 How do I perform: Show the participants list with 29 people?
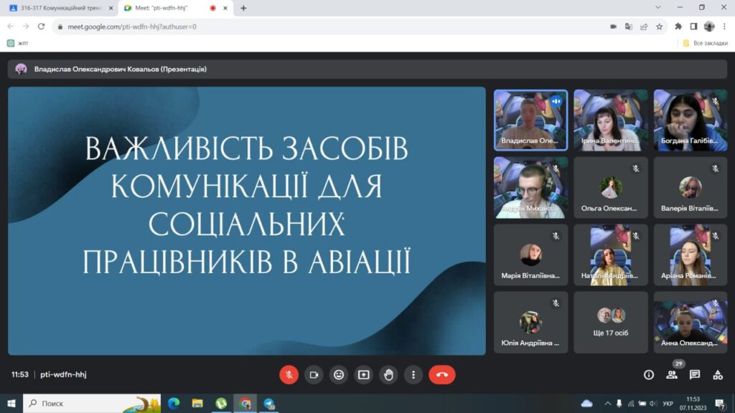[672, 374]
